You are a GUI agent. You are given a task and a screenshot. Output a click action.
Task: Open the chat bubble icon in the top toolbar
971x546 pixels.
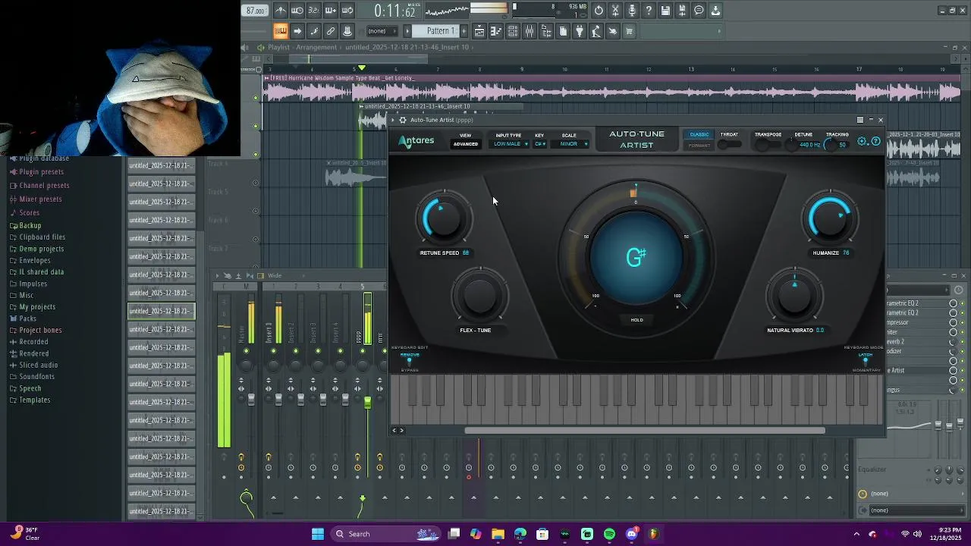[699, 11]
